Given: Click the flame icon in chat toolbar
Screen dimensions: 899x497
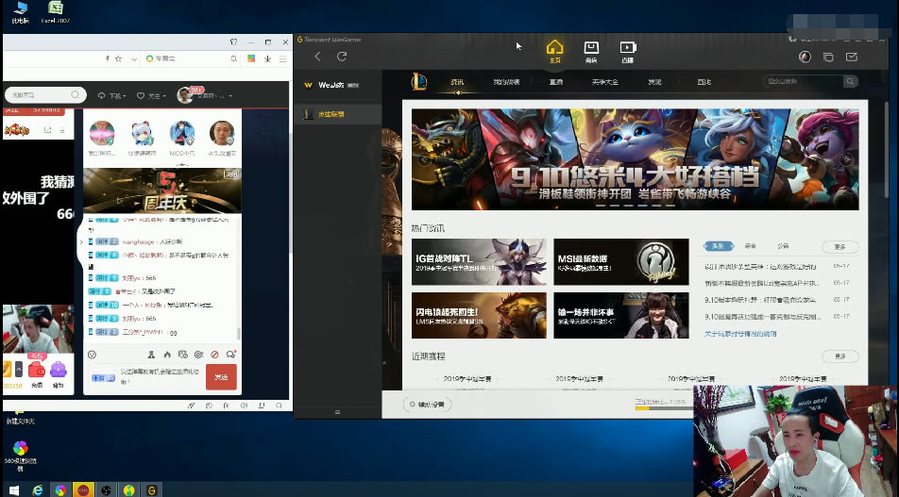Looking at the screenshot, I should click(167, 355).
